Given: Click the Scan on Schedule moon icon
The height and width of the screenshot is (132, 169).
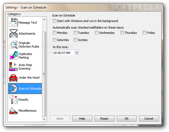Looking at the screenshot, I should pos(13,89).
